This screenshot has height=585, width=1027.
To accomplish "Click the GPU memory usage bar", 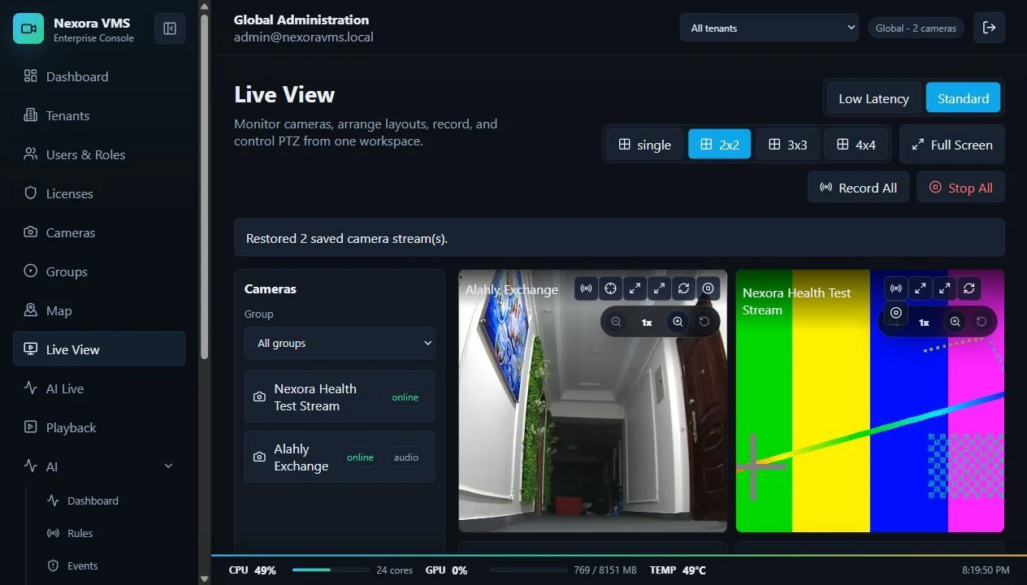I will click(x=527, y=570).
